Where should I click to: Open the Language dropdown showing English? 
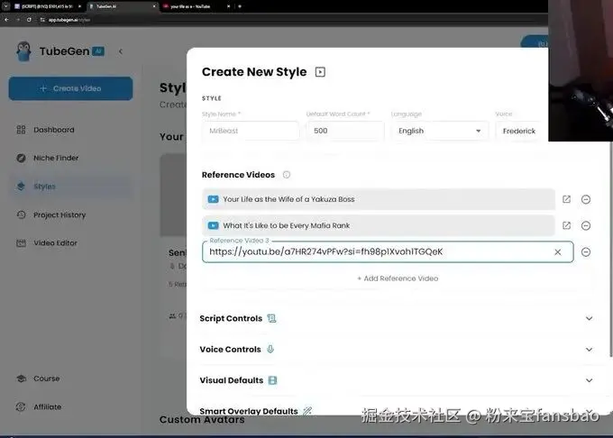(440, 131)
